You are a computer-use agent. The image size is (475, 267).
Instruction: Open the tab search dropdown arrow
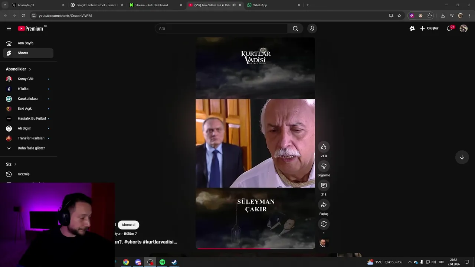pyautogui.click(x=5, y=5)
